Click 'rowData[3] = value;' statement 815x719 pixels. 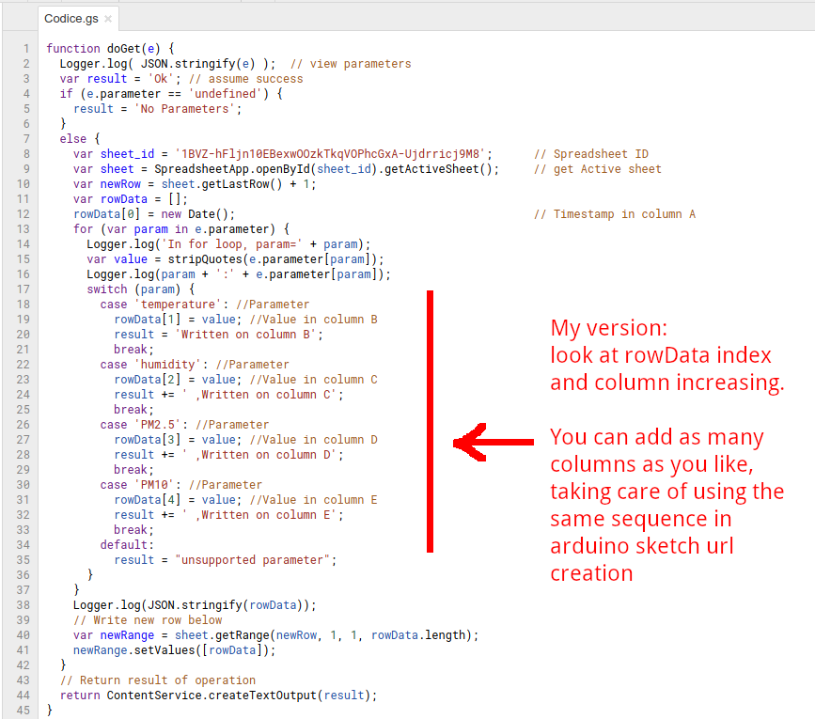[x=178, y=441]
